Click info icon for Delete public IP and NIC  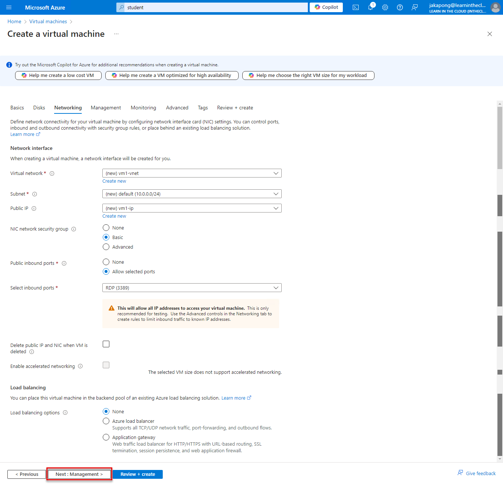coord(32,352)
